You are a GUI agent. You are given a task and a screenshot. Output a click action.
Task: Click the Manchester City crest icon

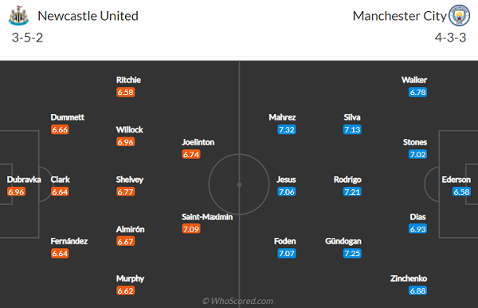459,15
